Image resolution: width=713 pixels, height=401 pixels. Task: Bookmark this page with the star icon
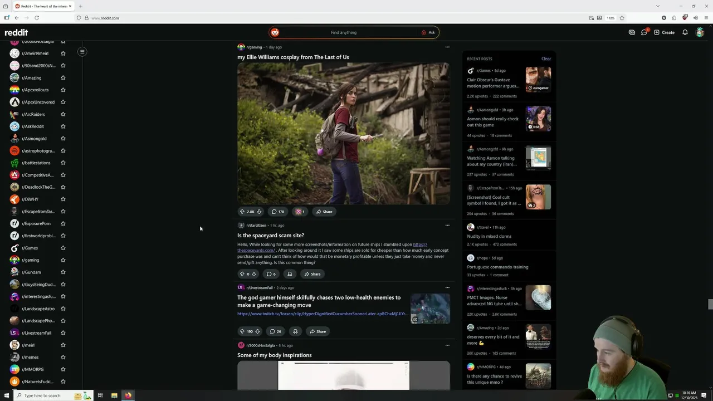pos(622,18)
